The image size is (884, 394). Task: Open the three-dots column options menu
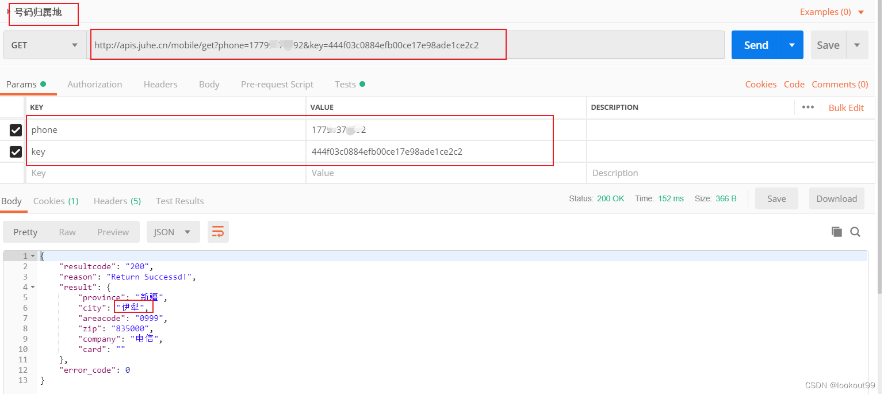click(808, 107)
